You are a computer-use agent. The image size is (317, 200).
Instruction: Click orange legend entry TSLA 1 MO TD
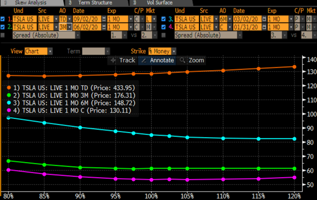pyautogui.click(x=71, y=88)
